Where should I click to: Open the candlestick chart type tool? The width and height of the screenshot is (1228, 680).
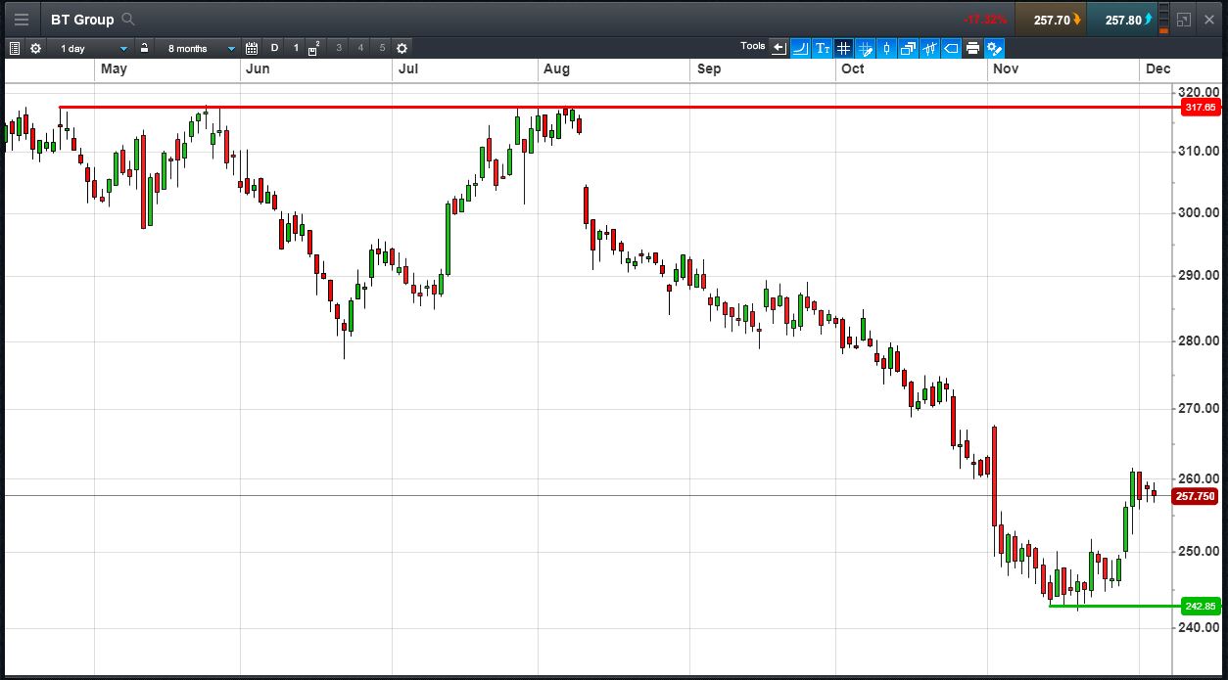click(x=886, y=48)
